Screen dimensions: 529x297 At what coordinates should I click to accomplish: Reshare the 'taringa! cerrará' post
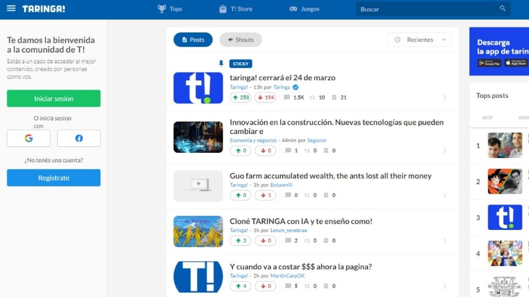point(317,97)
